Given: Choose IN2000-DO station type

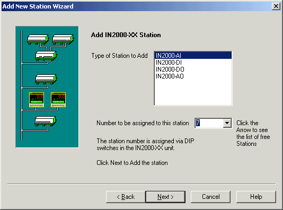Looking at the screenshot, I should click(193, 69).
